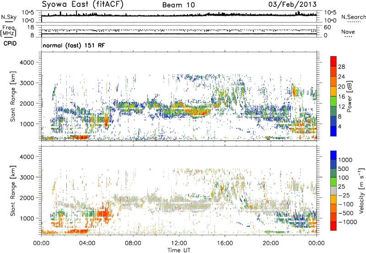The height and width of the screenshot is (253, 366).
Task: Click the '-500' Velocity colorbar tick label
Action: 346,213
